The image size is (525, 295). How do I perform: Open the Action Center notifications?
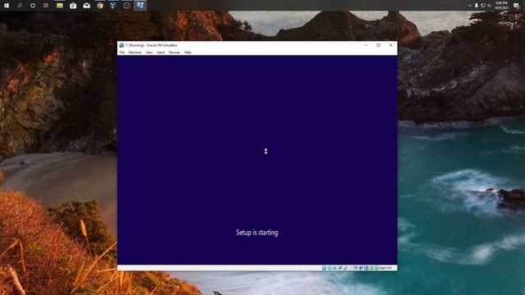click(x=516, y=6)
